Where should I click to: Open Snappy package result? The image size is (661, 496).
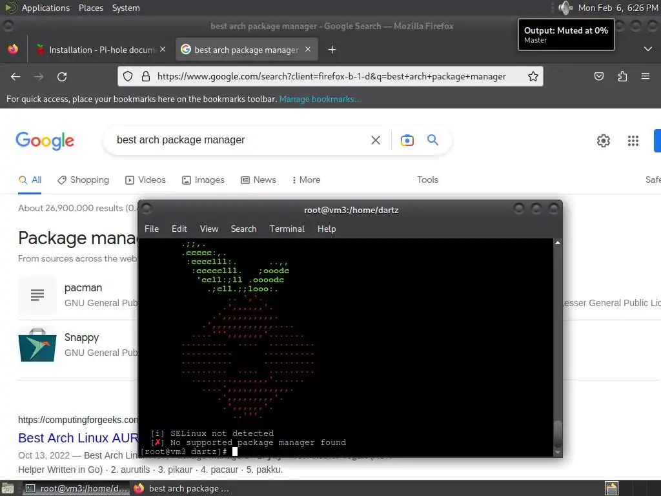(x=81, y=337)
